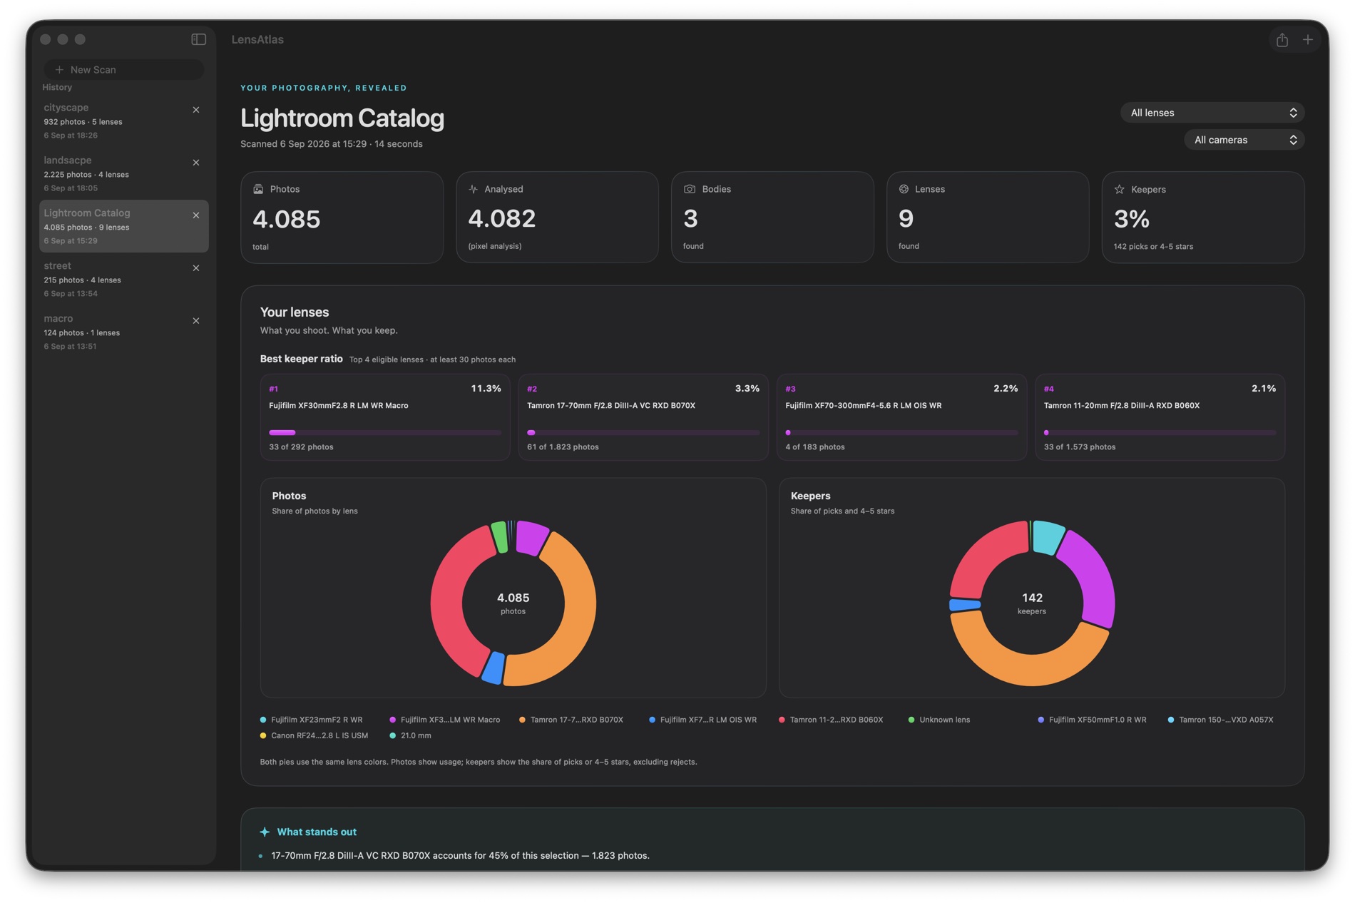
Task: Click the Keepers star icon
Action: (1120, 189)
